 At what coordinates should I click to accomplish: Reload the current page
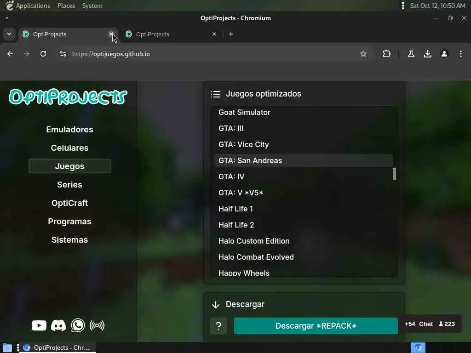tap(43, 54)
